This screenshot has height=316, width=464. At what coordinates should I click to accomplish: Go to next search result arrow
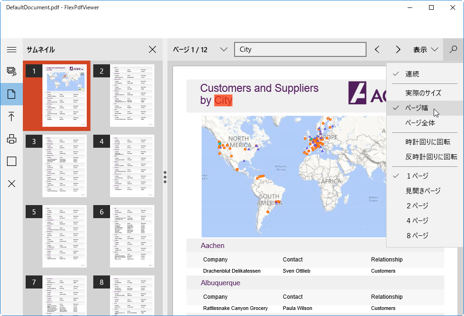(x=398, y=49)
